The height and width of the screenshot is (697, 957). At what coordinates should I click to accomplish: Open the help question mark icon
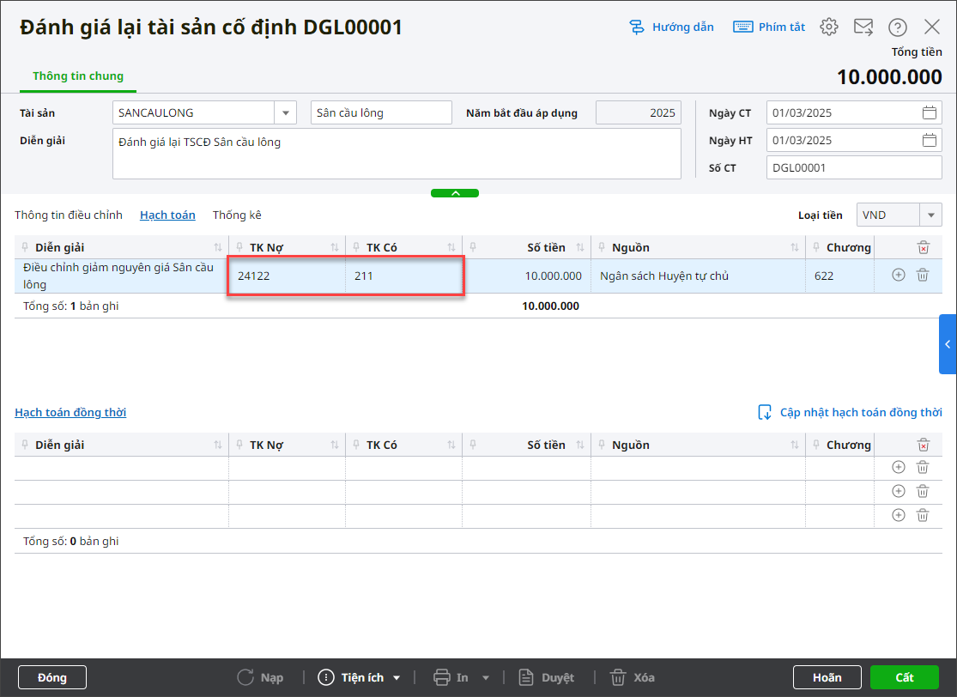(897, 27)
